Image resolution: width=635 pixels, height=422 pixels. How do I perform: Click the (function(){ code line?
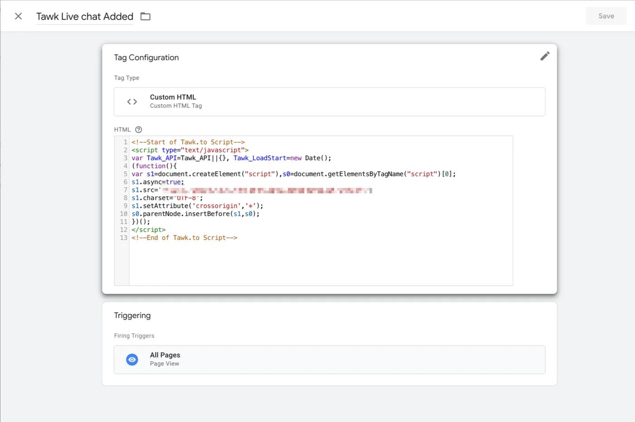click(x=154, y=166)
